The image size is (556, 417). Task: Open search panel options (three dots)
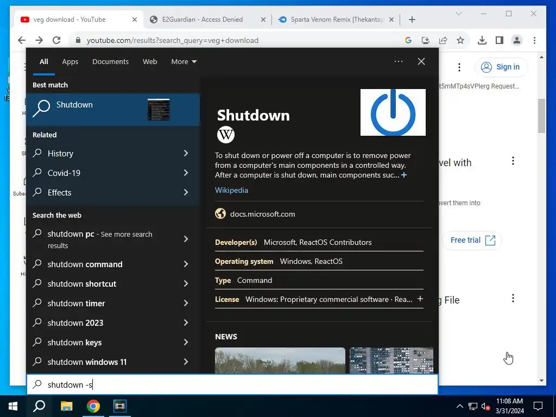398,61
